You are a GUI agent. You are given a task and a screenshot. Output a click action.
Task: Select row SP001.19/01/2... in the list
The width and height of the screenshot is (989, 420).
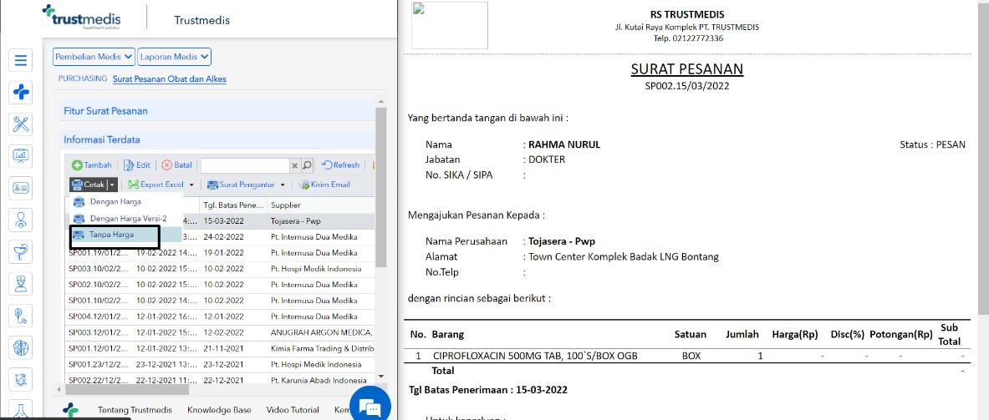(220, 253)
